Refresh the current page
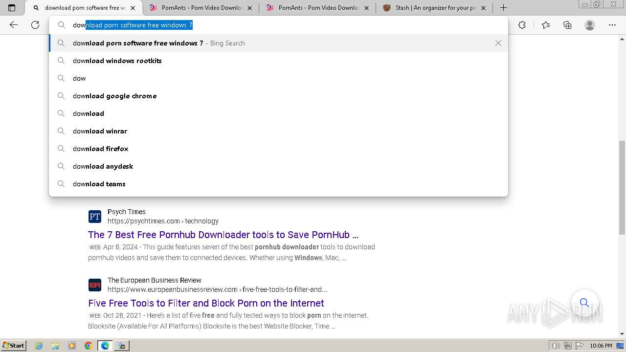This screenshot has height=352, width=626. 35,25
